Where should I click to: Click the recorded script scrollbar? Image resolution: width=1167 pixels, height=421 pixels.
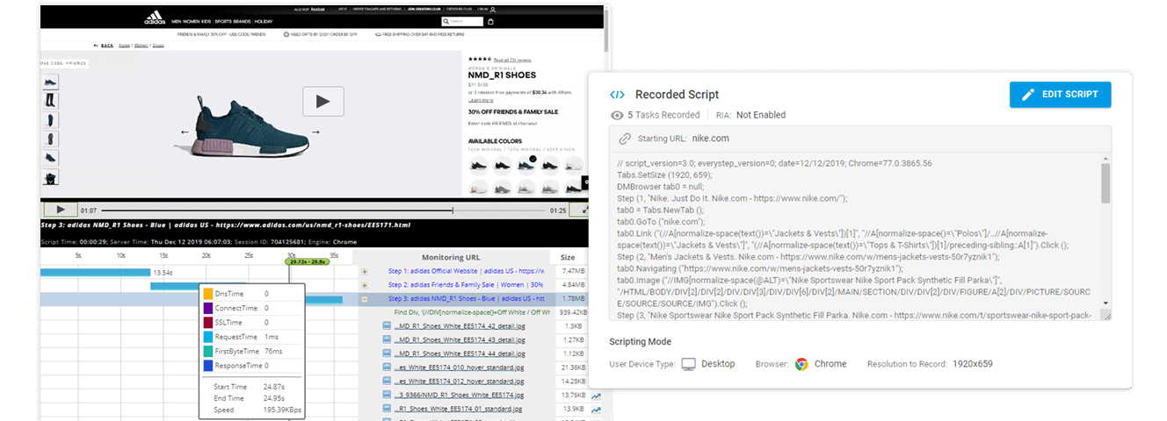[1105, 184]
